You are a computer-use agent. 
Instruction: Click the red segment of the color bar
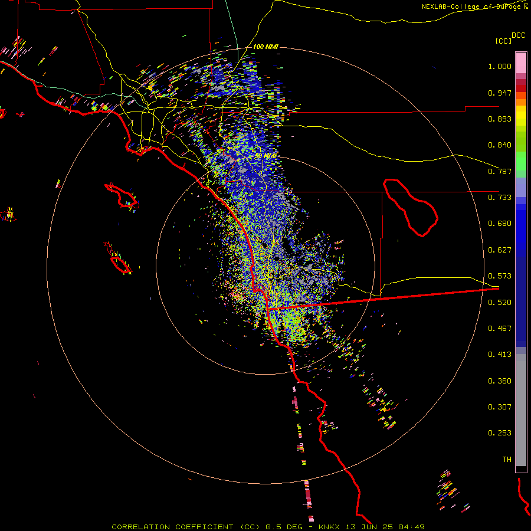521,88
